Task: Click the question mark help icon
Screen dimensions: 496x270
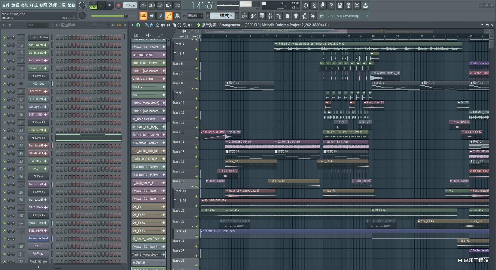Action: click(x=331, y=5)
